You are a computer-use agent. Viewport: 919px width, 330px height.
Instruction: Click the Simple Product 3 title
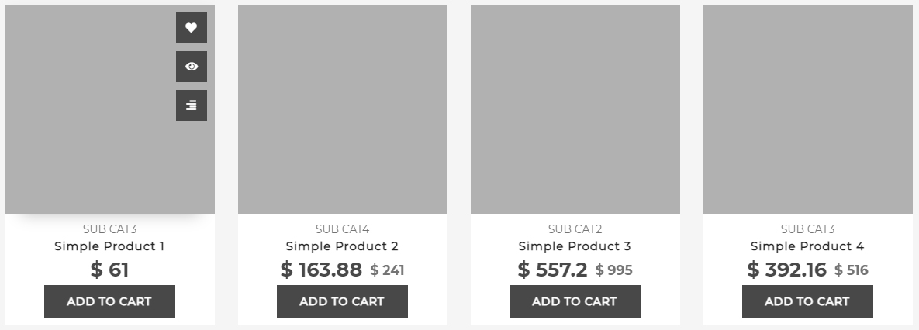(x=575, y=246)
